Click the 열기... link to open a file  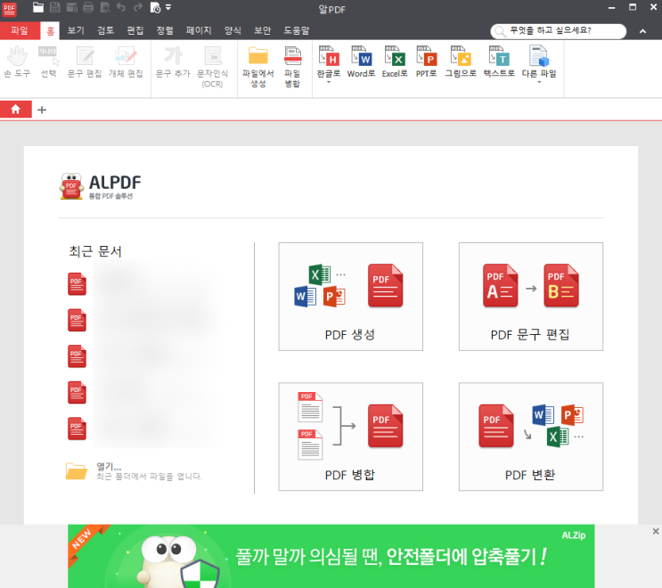tap(109, 466)
